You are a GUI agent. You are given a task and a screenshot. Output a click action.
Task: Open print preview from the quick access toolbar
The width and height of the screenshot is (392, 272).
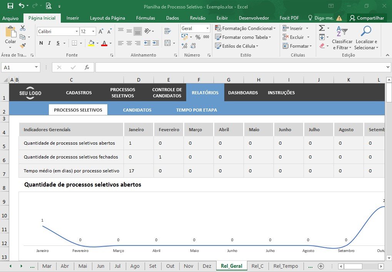[x=49, y=6]
